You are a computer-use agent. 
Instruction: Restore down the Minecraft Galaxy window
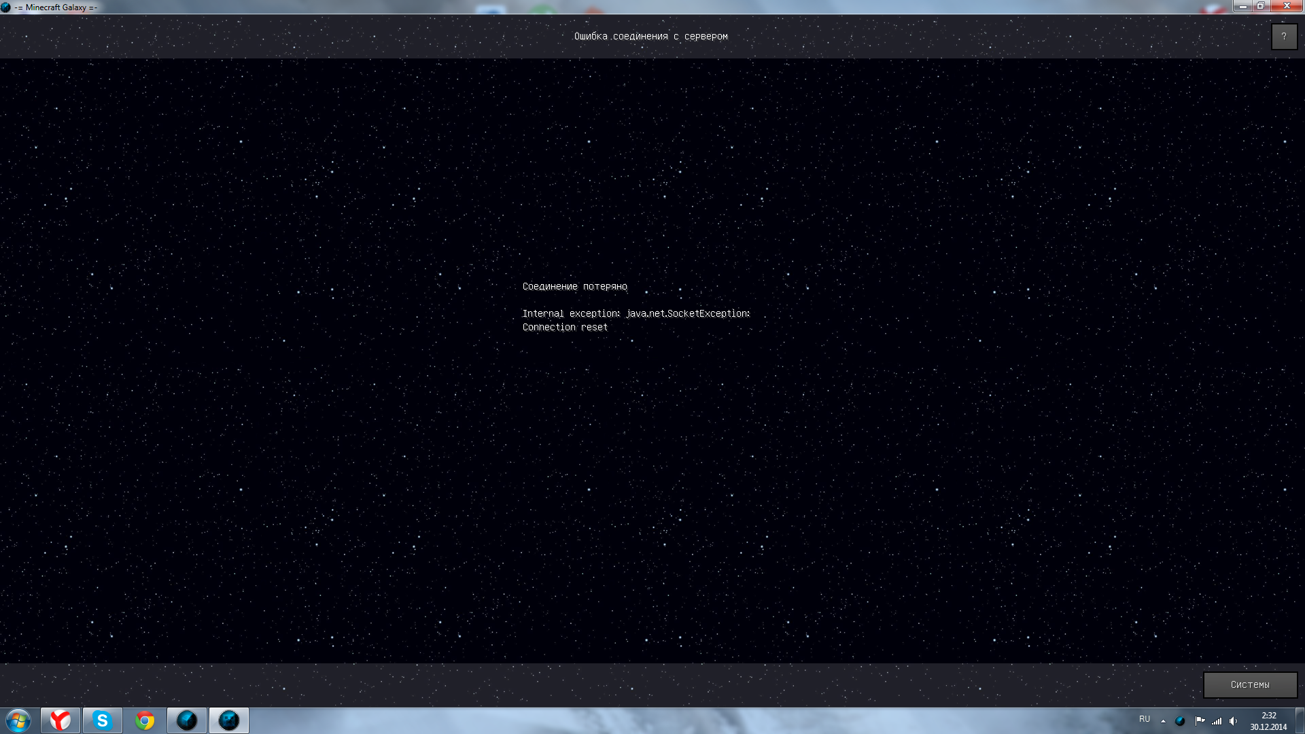[1260, 6]
